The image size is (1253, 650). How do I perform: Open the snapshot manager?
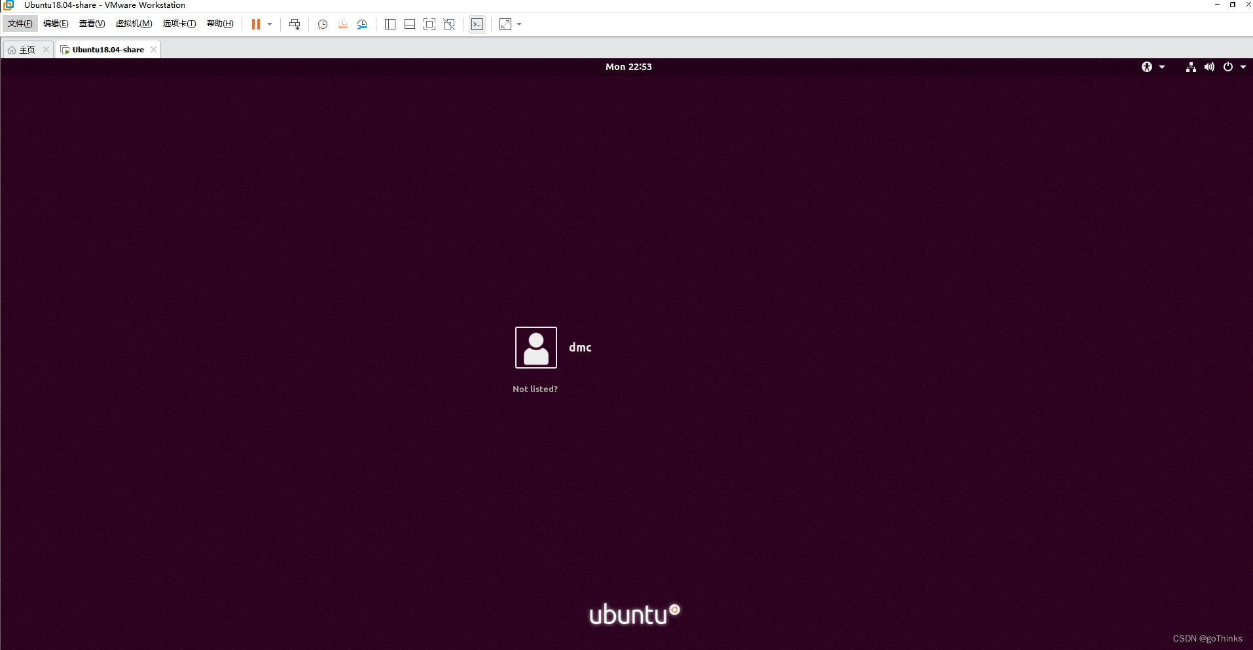click(362, 24)
